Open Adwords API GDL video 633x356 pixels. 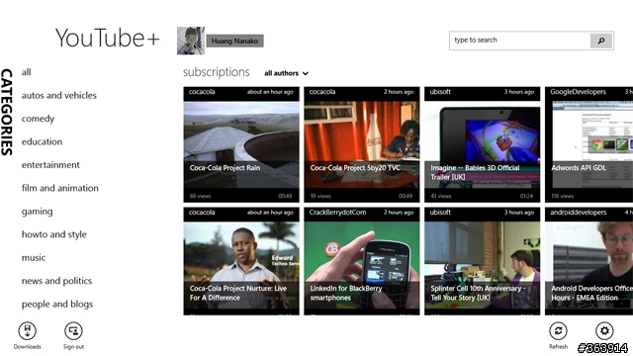(589, 144)
